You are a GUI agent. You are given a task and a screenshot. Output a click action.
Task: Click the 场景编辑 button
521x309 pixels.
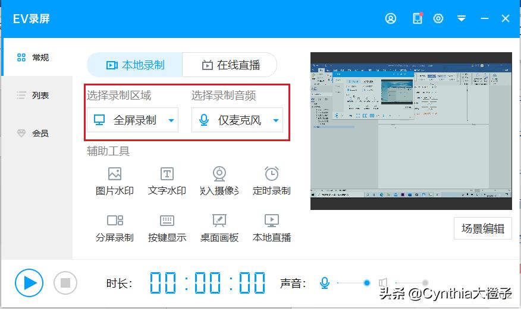point(483,228)
